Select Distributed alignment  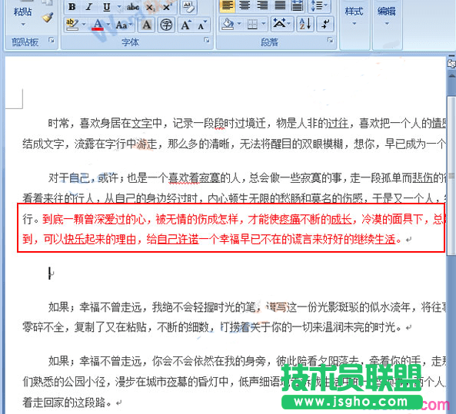(x=298, y=6)
